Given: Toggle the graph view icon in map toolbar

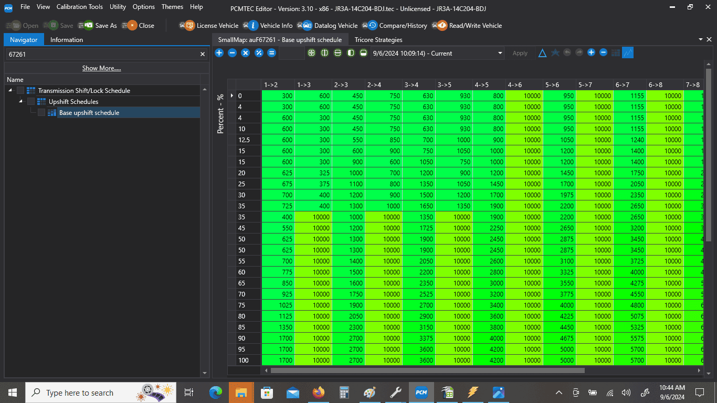Looking at the screenshot, I should (x=628, y=53).
